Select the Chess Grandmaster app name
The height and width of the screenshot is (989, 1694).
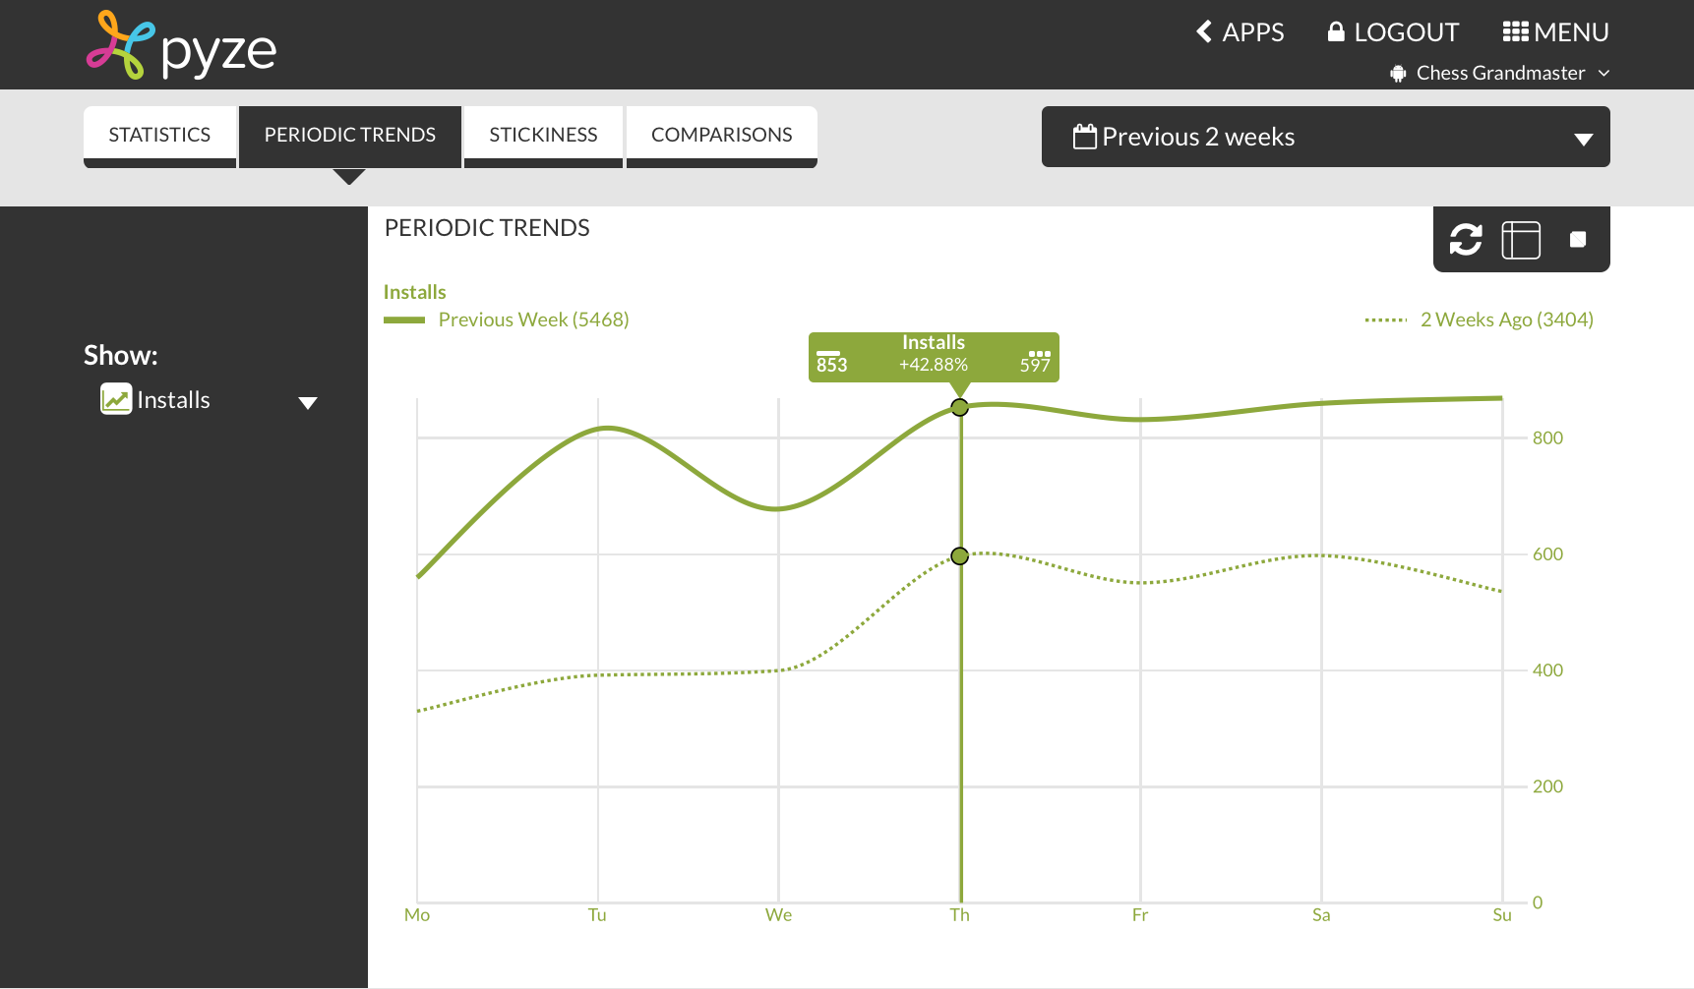[1501, 74]
